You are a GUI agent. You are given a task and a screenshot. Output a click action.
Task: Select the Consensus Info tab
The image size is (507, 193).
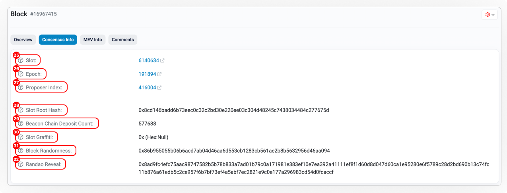pos(58,40)
